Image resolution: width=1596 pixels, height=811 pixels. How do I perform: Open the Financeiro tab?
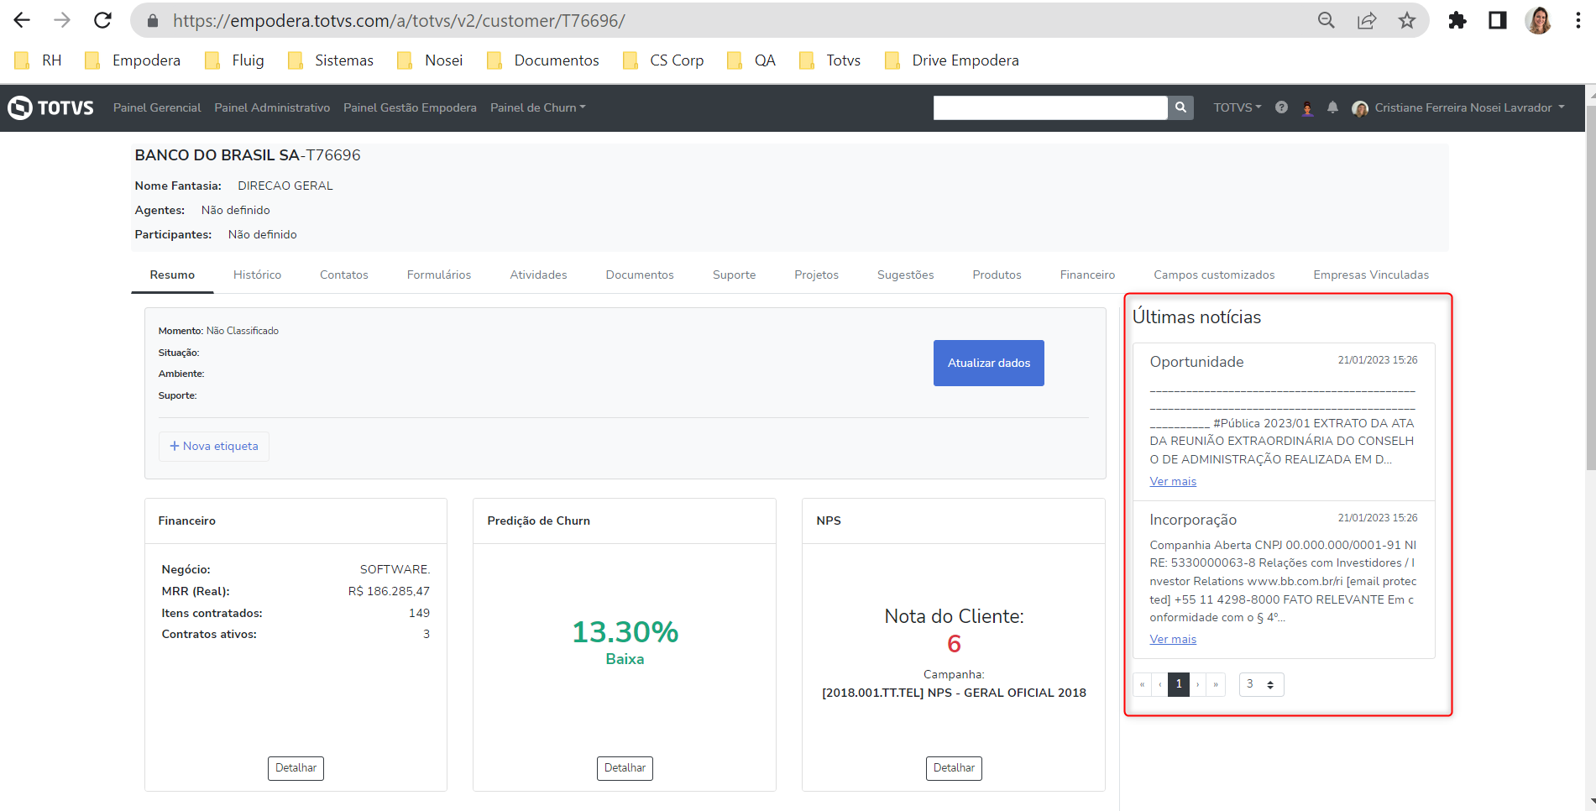tap(1087, 275)
